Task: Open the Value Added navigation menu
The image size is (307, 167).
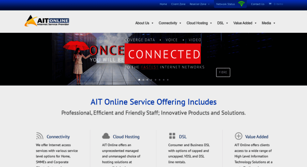Action: (x=243, y=23)
